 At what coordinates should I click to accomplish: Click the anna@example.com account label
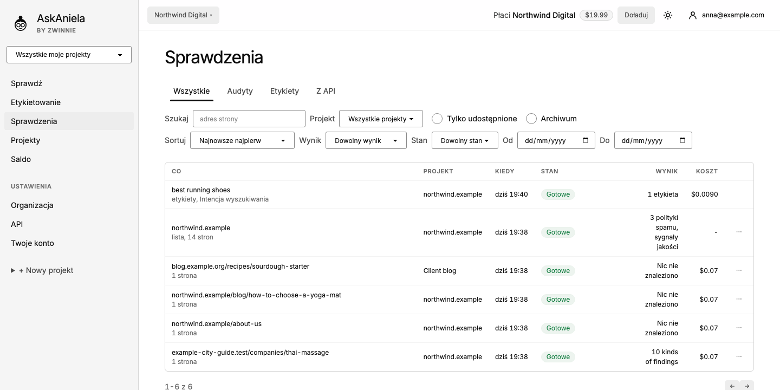click(x=733, y=15)
